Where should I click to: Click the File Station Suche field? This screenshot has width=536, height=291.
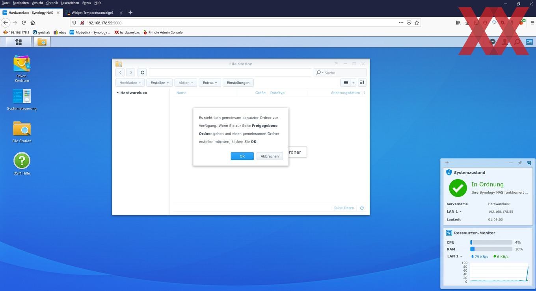click(340, 73)
